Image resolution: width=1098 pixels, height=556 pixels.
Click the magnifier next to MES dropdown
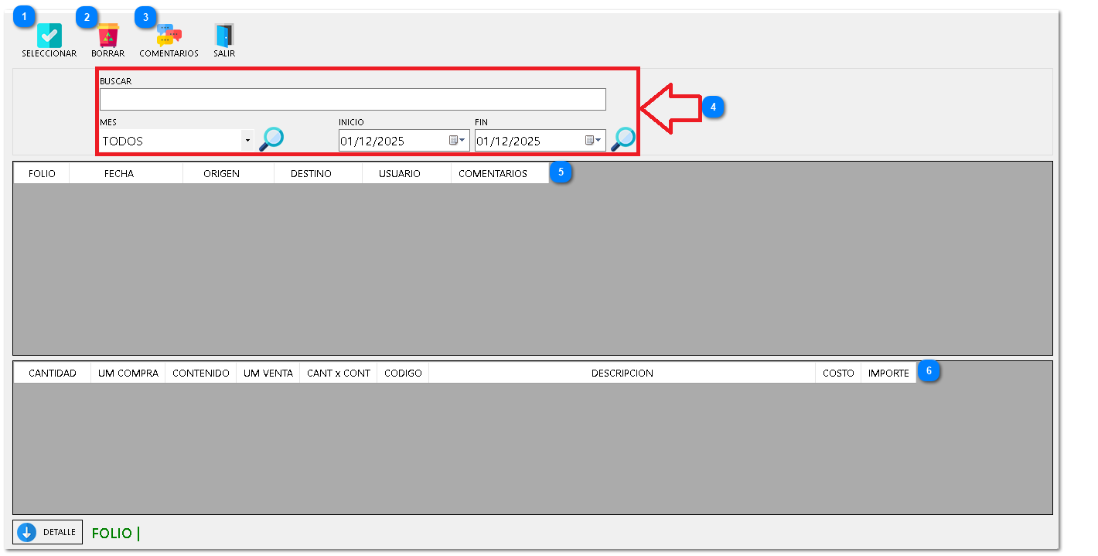(x=271, y=139)
